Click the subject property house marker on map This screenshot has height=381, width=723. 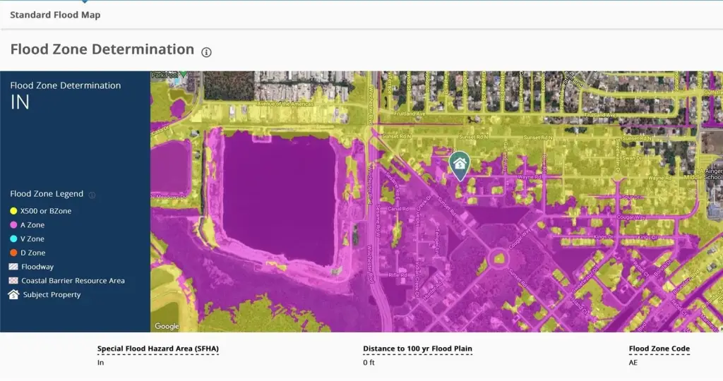point(460,164)
